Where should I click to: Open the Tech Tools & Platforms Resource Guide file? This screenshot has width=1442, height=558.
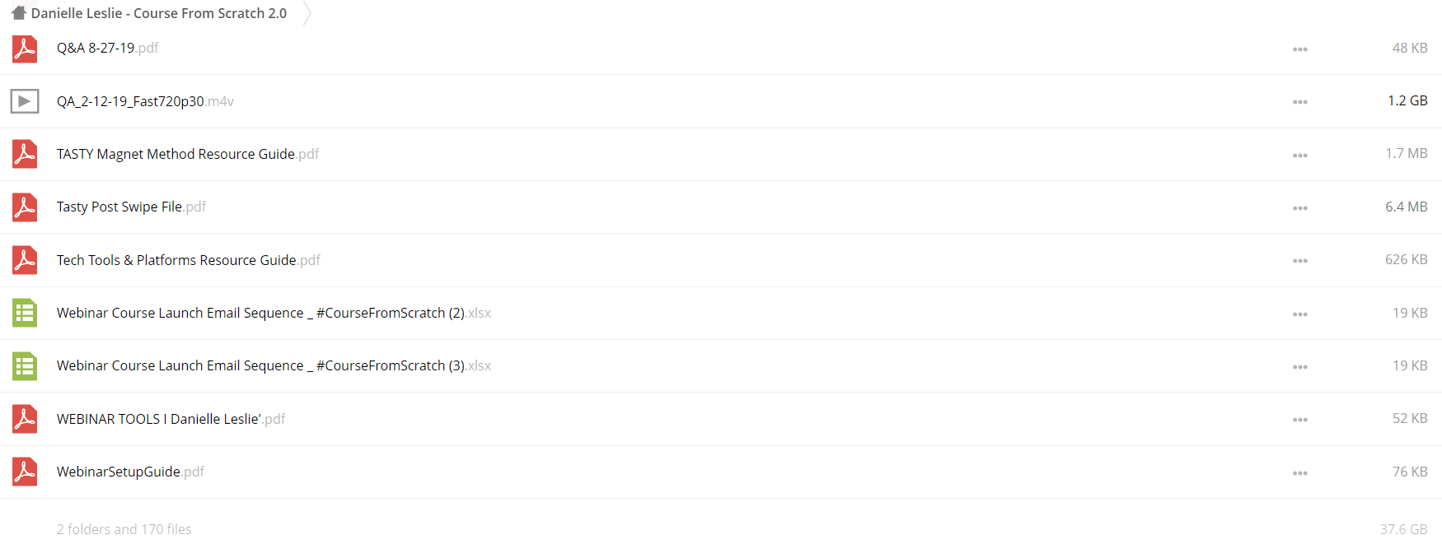(x=189, y=260)
